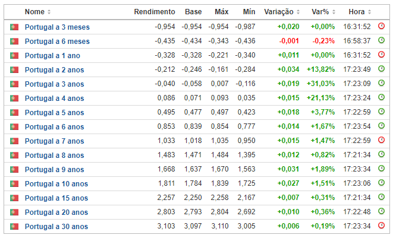The height and width of the screenshot is (238, 393).
Task: Sort table by the Nome column arrows
Action: click(x=49, y=12)
